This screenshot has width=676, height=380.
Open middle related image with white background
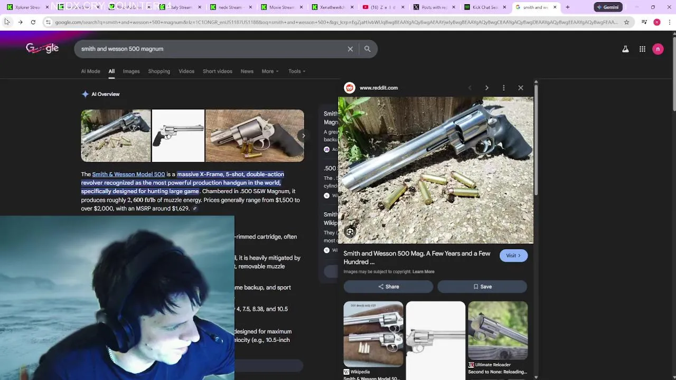(436, 340)
